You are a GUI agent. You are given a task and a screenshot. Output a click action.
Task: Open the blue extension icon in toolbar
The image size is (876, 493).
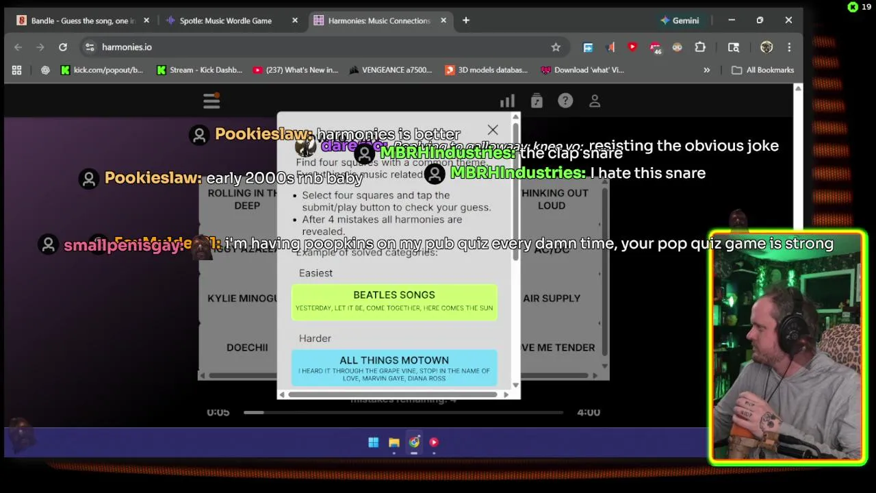point(588,47)
